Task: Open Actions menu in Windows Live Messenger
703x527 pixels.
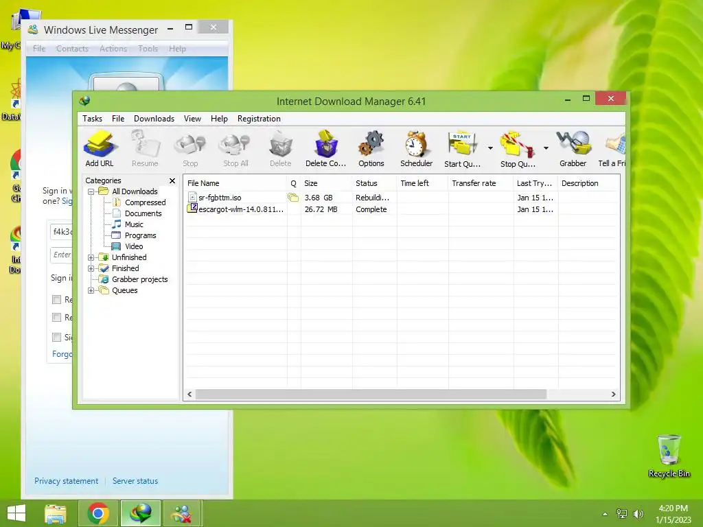Action: pos(113,49)
